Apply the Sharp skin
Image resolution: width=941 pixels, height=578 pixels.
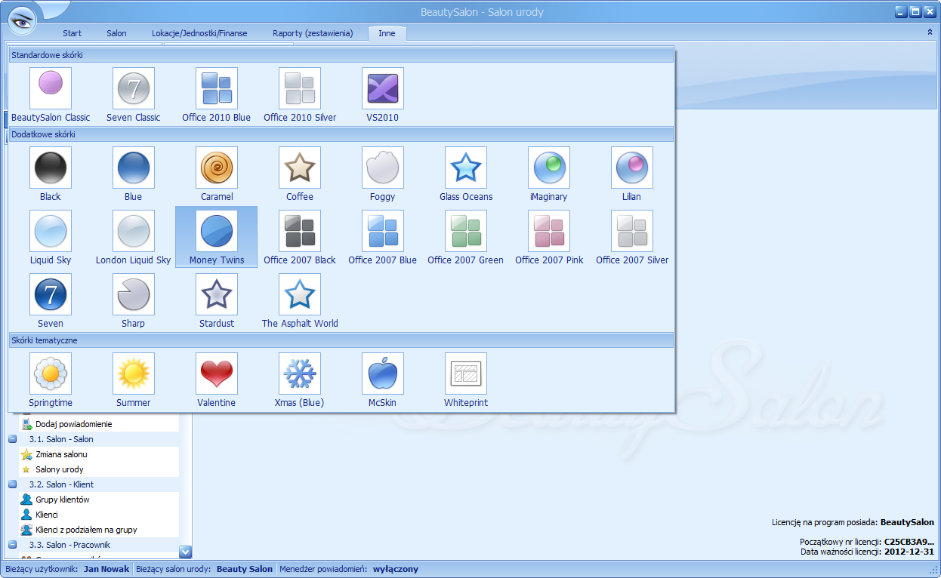[134, 301]
